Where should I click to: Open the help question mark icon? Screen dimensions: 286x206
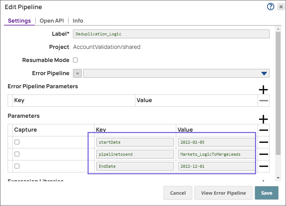pyautogui.click(x=271, y=7)
